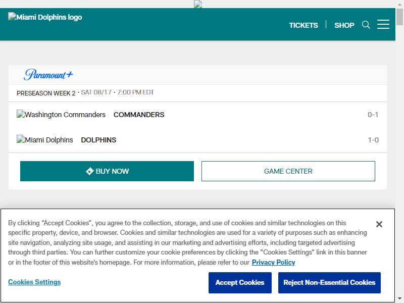Click the BUY NOW button
This screenshot has height=303, width=404.
[107, 171]
